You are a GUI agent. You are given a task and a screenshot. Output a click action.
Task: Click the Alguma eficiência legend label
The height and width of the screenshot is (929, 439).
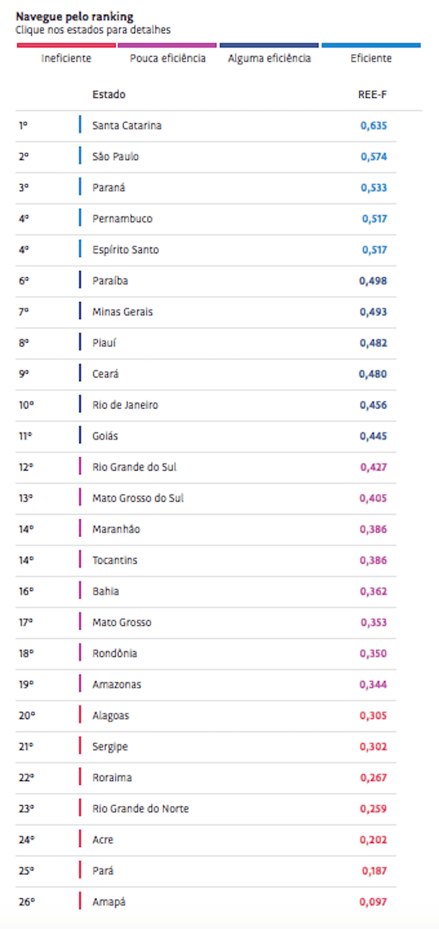click(x=269, y=59)
